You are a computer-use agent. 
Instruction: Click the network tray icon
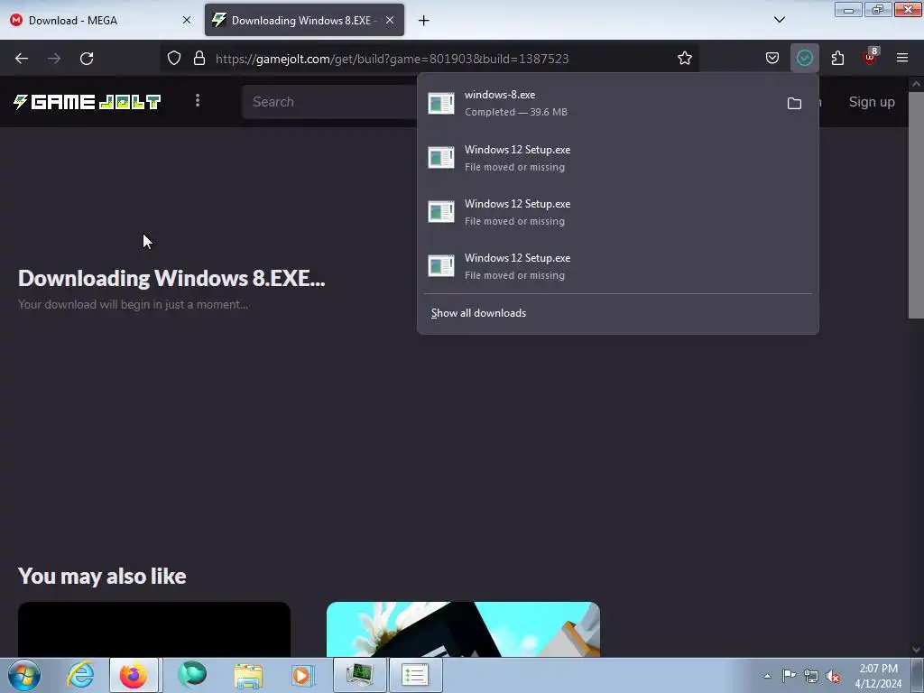[x=811, y=676]
